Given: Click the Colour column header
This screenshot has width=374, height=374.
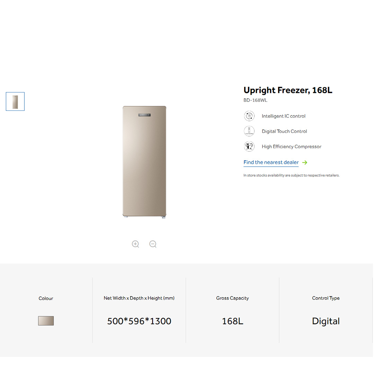Looking at the screenshot, I should point(46,298).
